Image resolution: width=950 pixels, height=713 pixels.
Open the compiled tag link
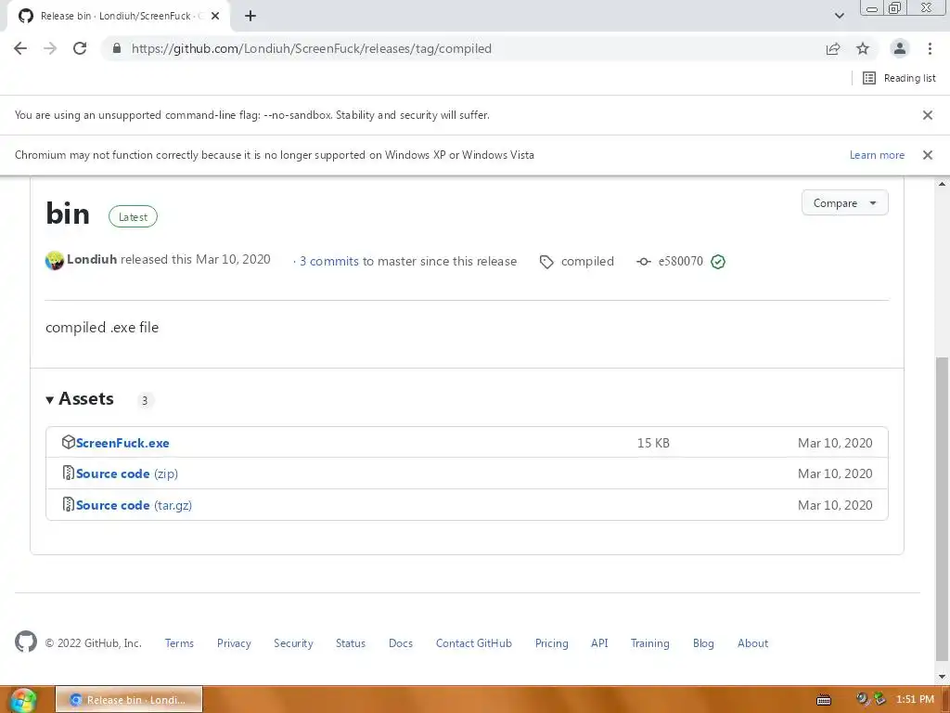[587, 261]
